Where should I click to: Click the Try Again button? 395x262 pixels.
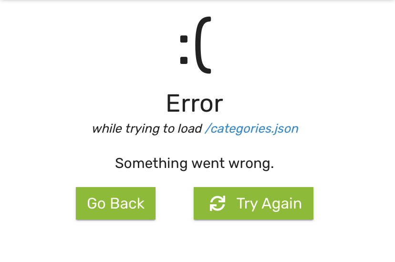tap(253, 203)
